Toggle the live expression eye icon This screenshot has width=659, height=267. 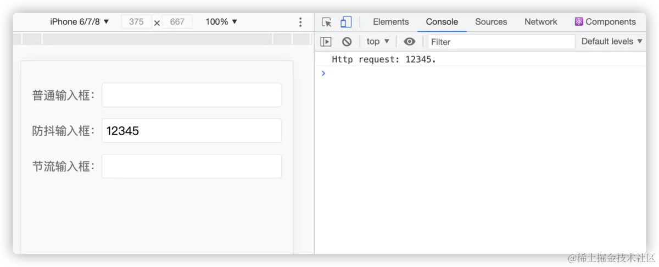click(410, 41)
